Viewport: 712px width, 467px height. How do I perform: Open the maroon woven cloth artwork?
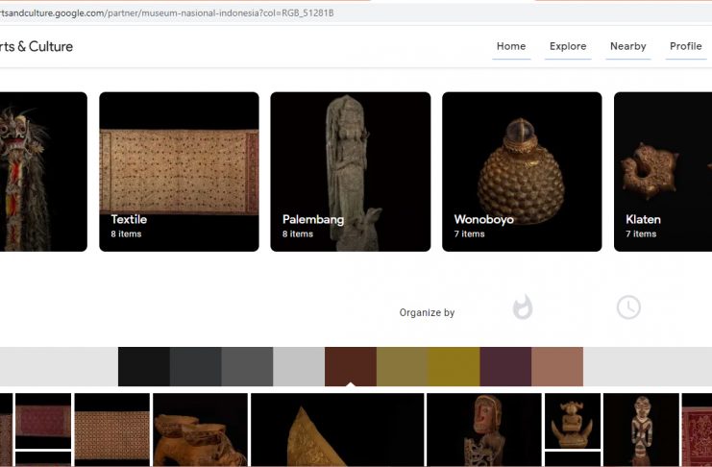43,421
